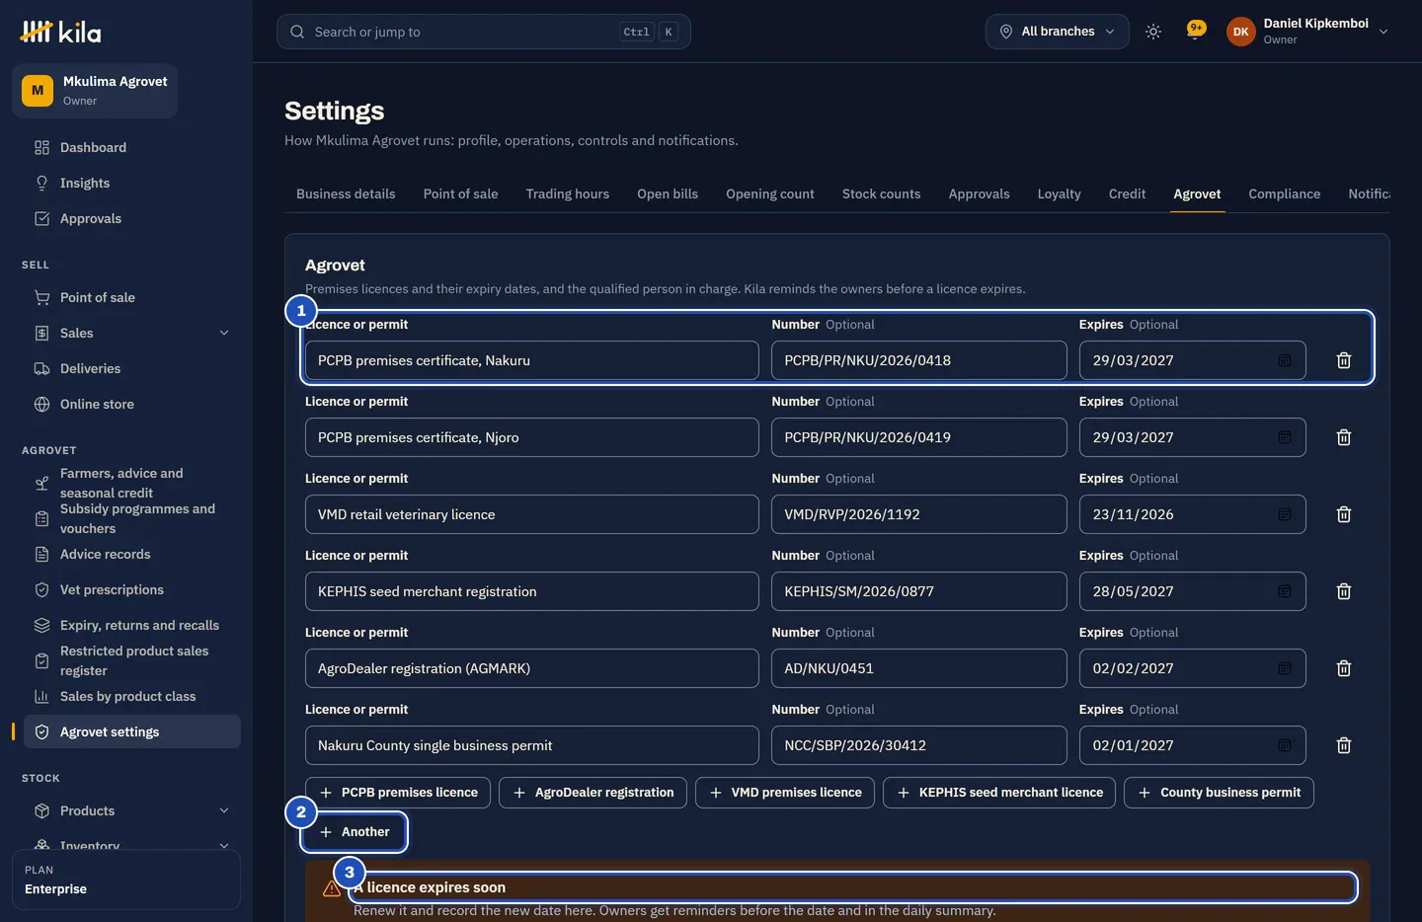Open the Loyalty tab
Viewport: 1422px width, 922px height.
[x=1059, y=193]
